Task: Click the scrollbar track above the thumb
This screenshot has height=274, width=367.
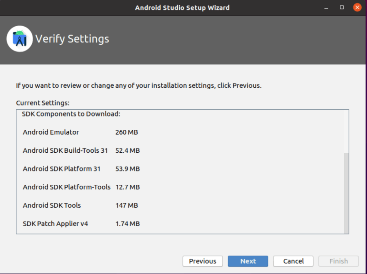Action: pyautogui.click(x=346, y=131)
